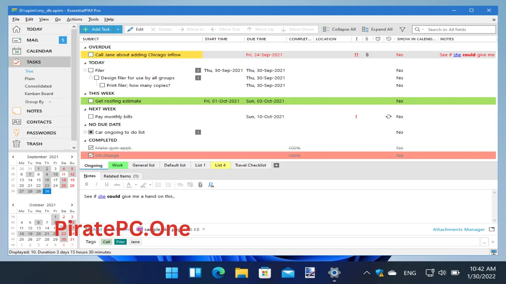
Task: Insert a bulleted list in notes
Action: point(159,185)
